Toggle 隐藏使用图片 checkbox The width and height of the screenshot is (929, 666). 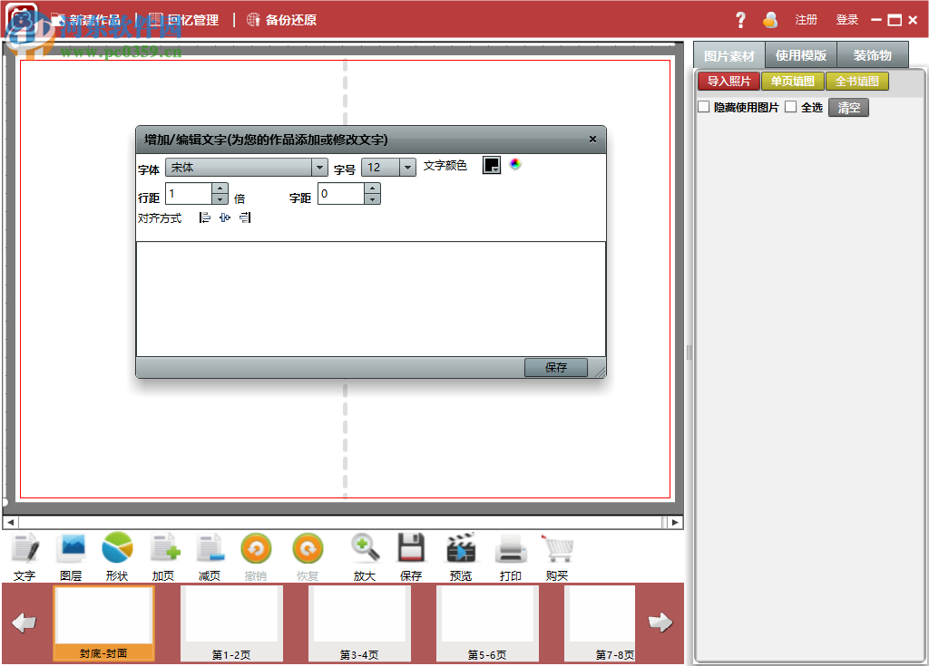[x=704, y=107]
